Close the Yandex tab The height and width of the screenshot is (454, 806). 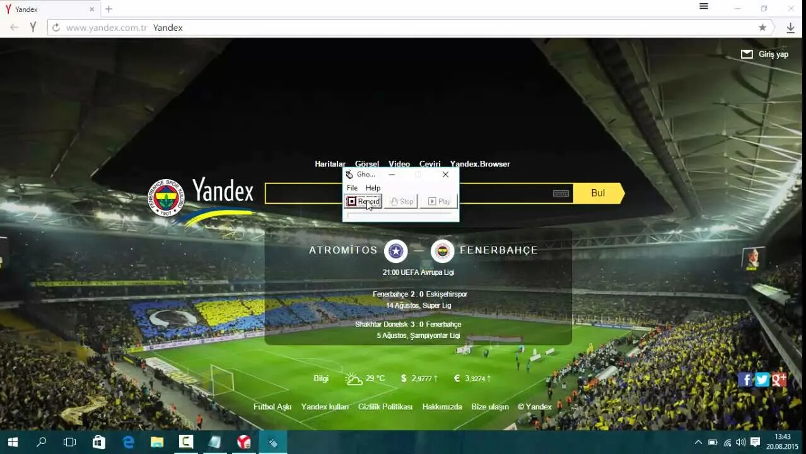[91, 9]
